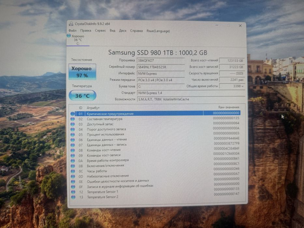This screenshot has width=304, height=228.
Task: Click the Возможности field with S.M.A.R.T., TRIM
Action: tap(191, 99)
